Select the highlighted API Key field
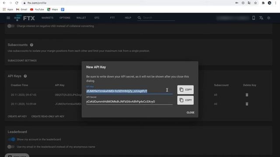Image resolution: width=280 pixels, height=157 pixels. coord(129,91)
